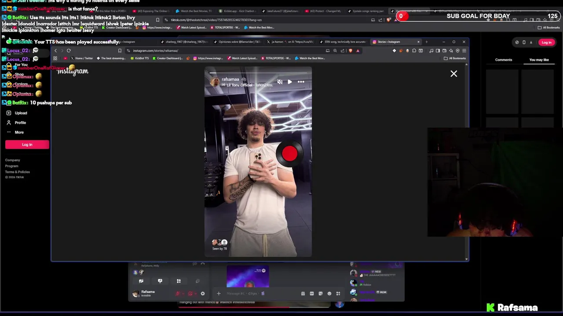Open the Discord sticker picker

pyautogui.click(x=321, y=294)
